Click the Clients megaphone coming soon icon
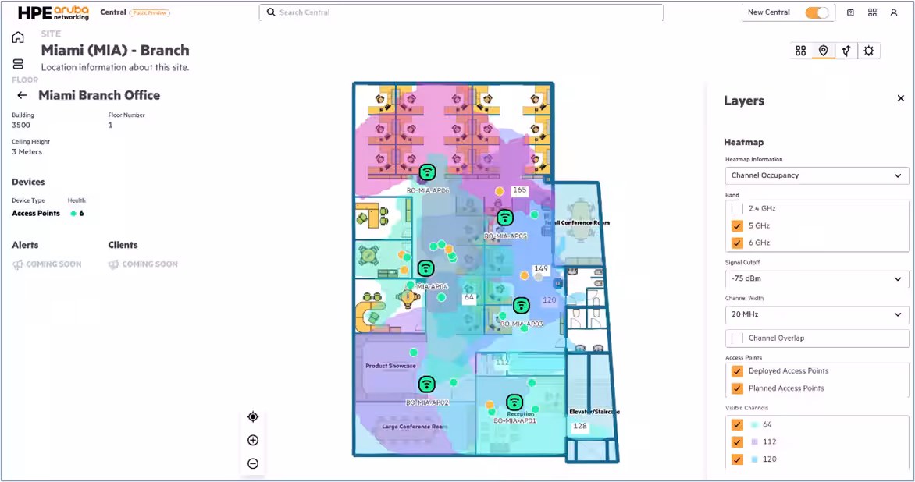This screenshot has height=482, width=915. pos(114,264)
